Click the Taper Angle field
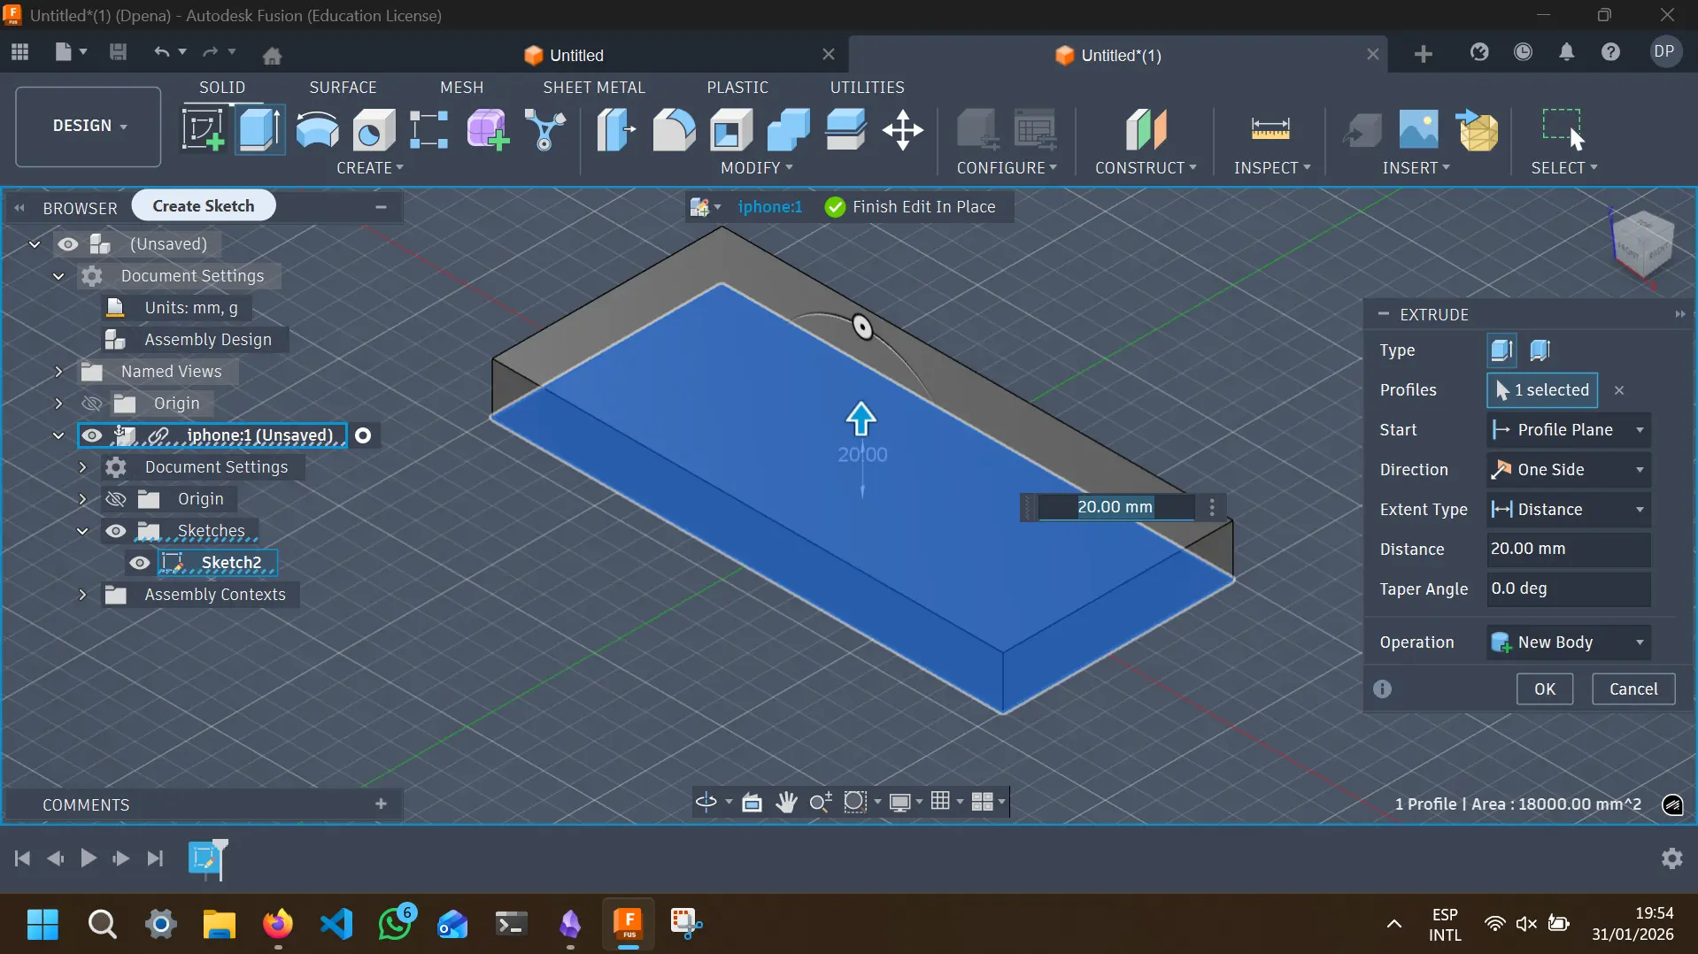This screenshot has height=954, width=1698. coord(1568,589)
